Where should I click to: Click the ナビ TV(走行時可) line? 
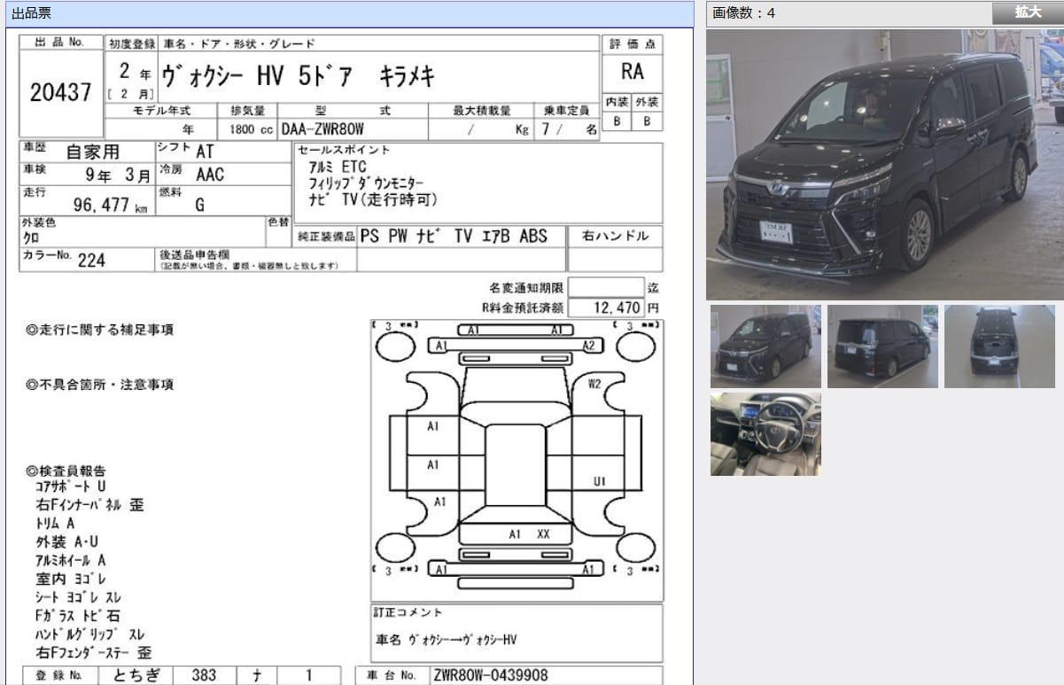point(373,200)
